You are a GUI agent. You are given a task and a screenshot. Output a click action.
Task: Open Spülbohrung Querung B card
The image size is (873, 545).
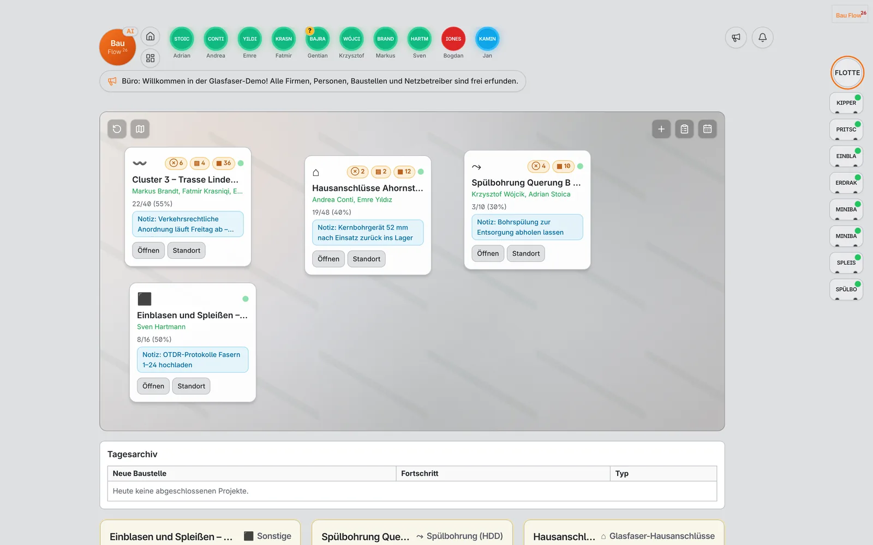point(488,253)
